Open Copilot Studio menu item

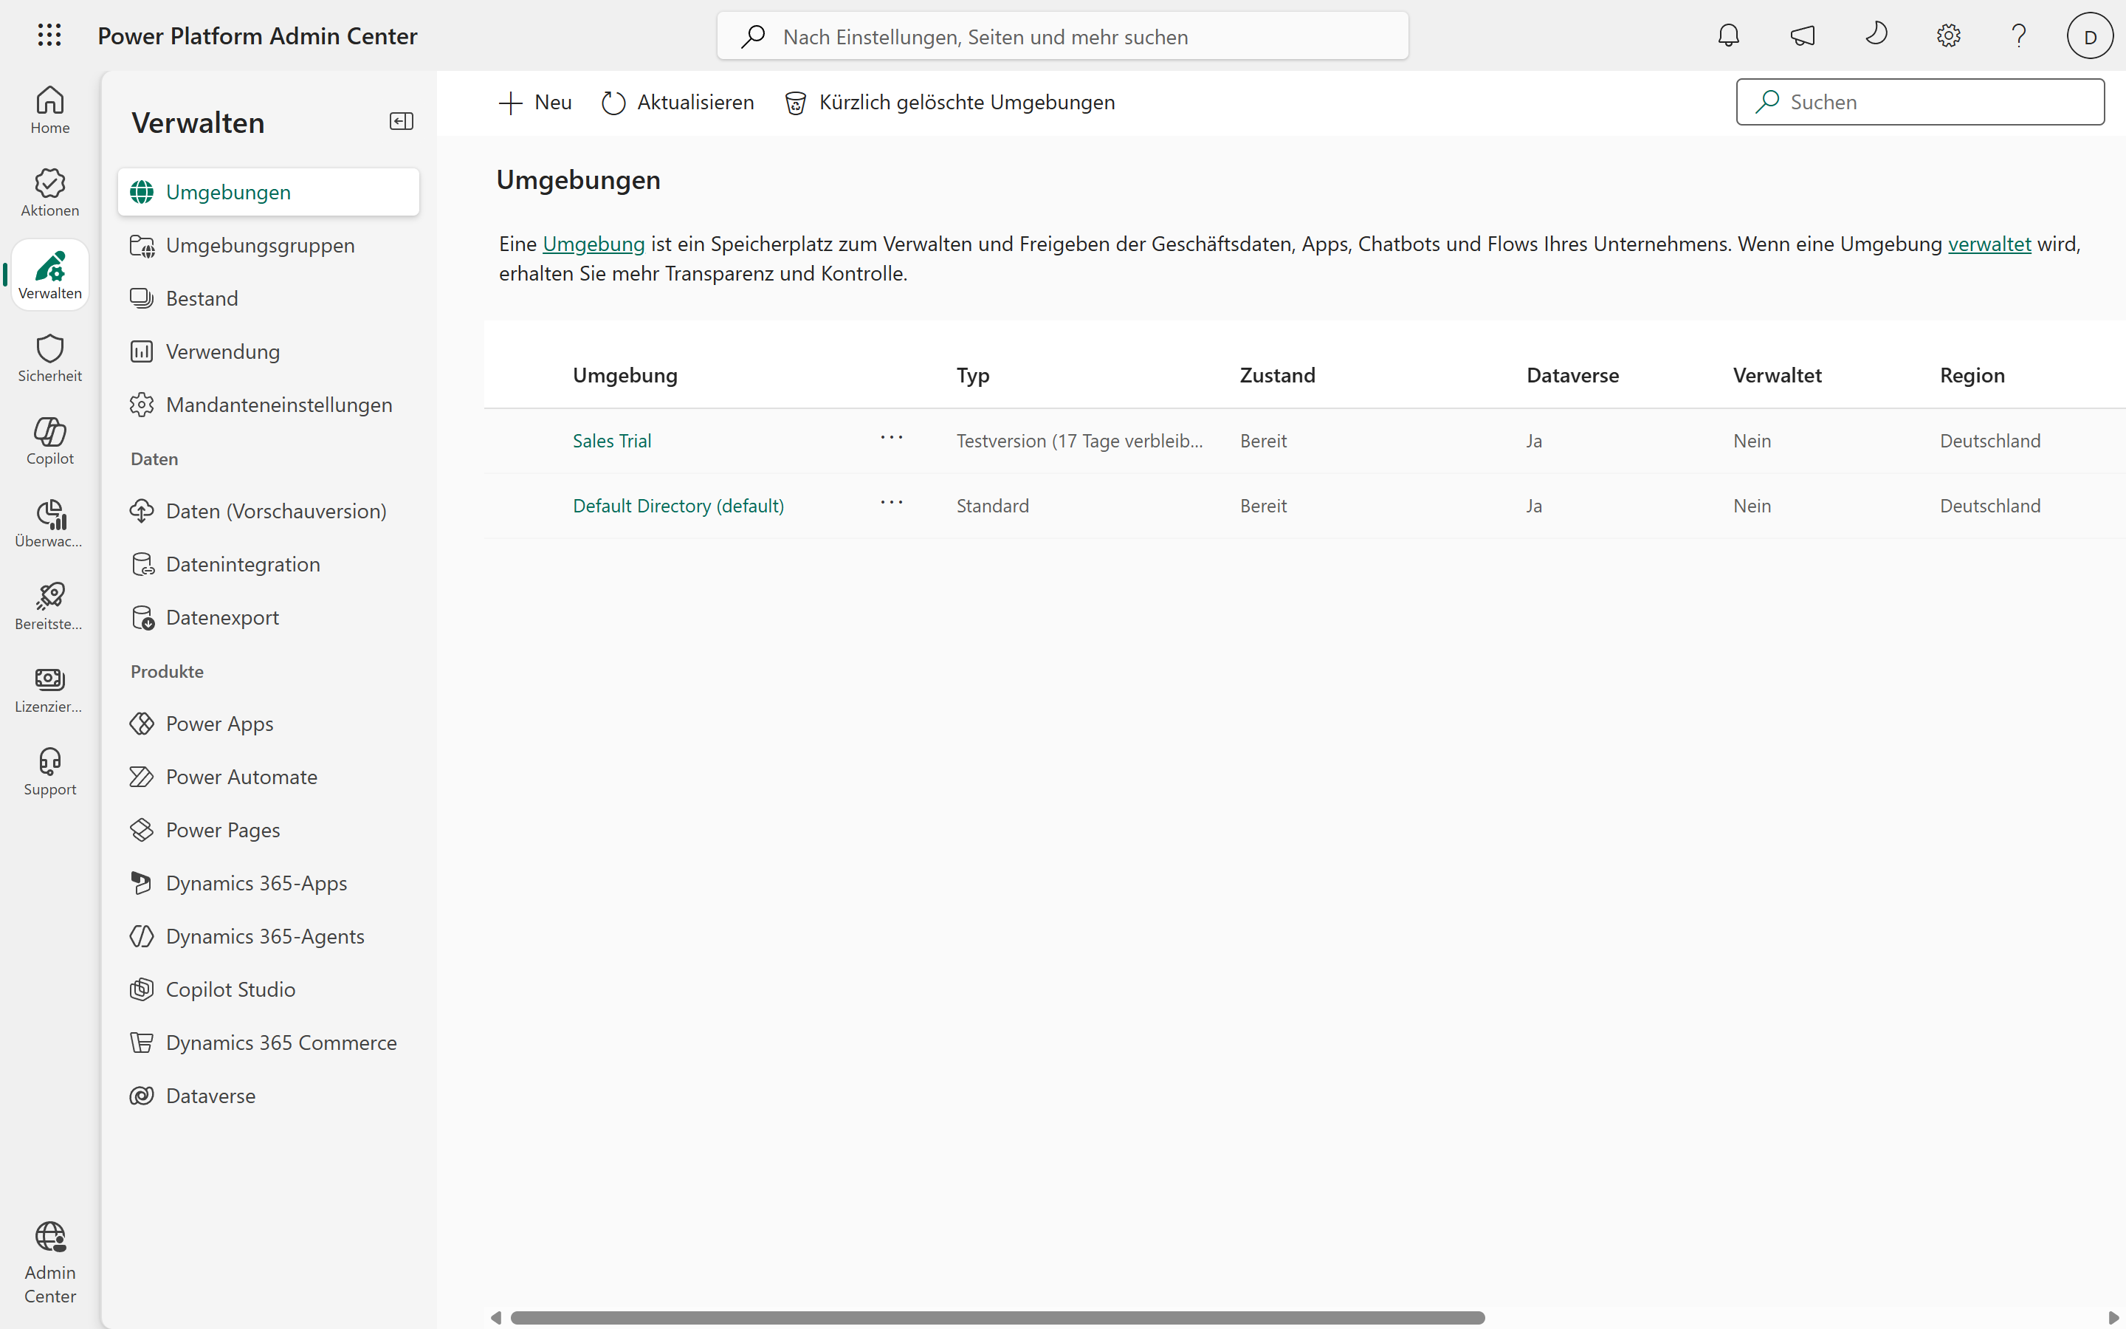(x=269, y=989)
